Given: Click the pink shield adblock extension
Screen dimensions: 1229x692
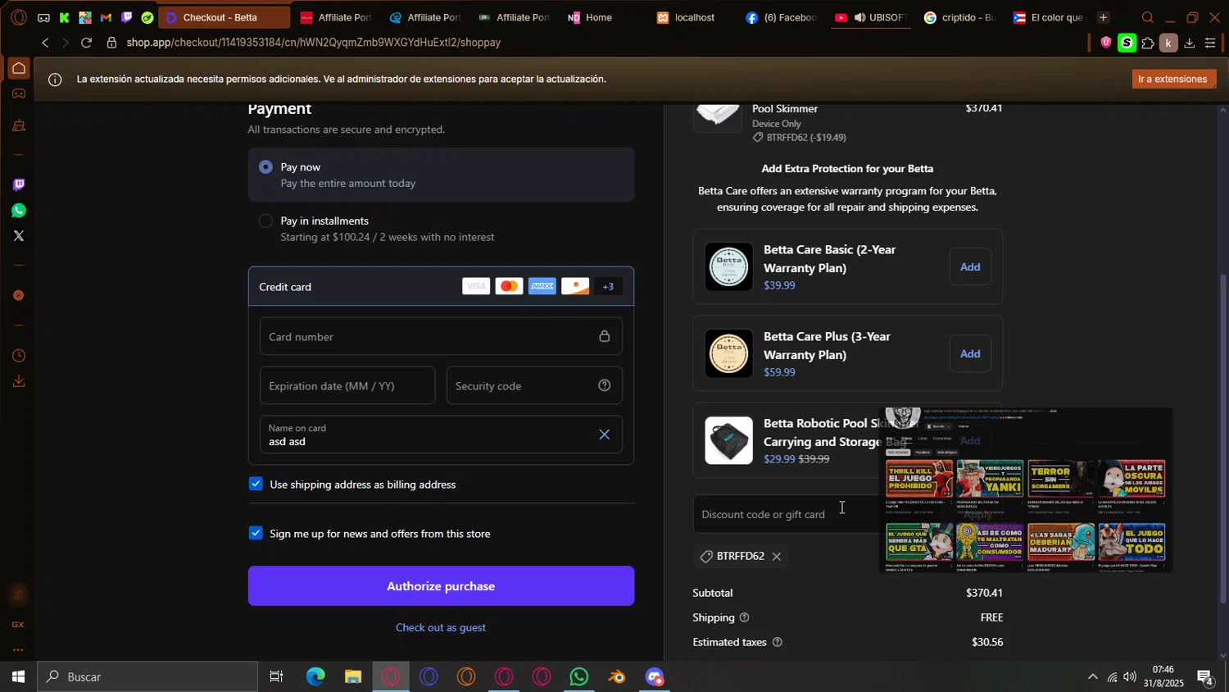Looking at the screenshot, I should tap(1105, 43).
